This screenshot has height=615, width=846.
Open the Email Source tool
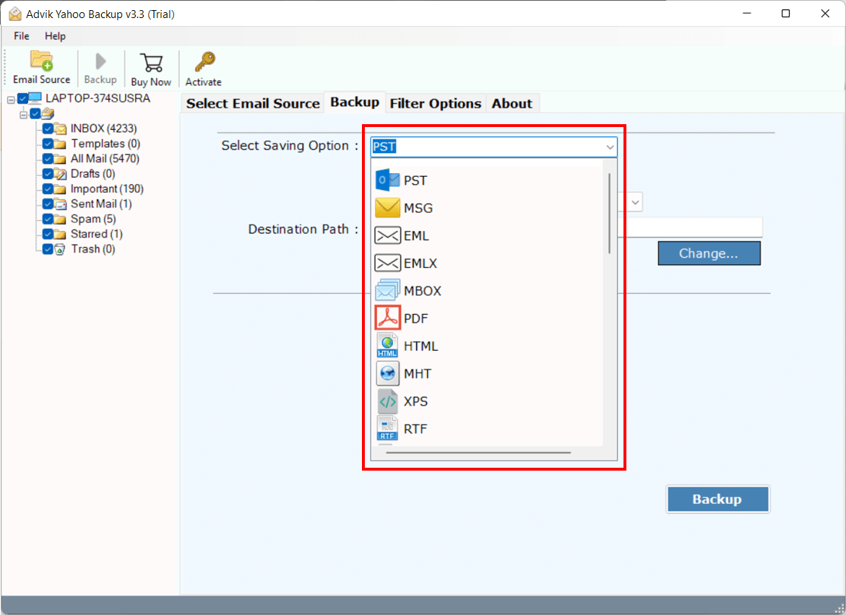point(40,67)
